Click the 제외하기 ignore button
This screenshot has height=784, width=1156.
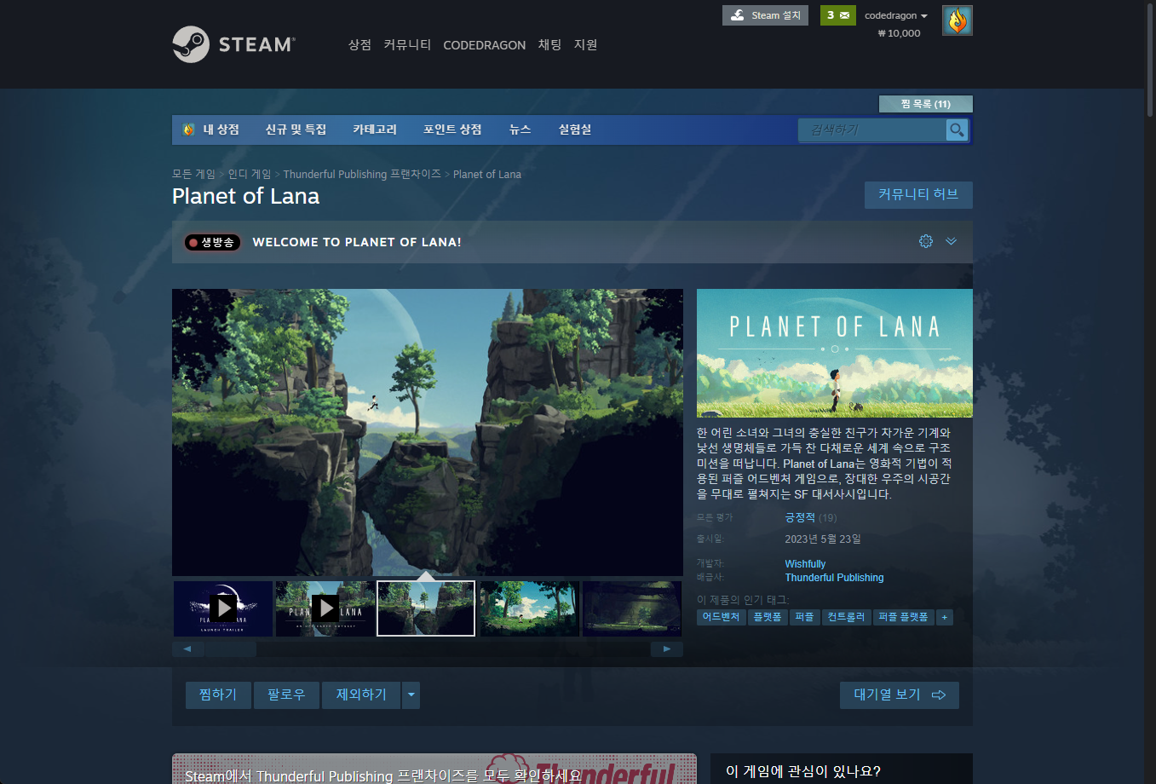pos(361,695)
